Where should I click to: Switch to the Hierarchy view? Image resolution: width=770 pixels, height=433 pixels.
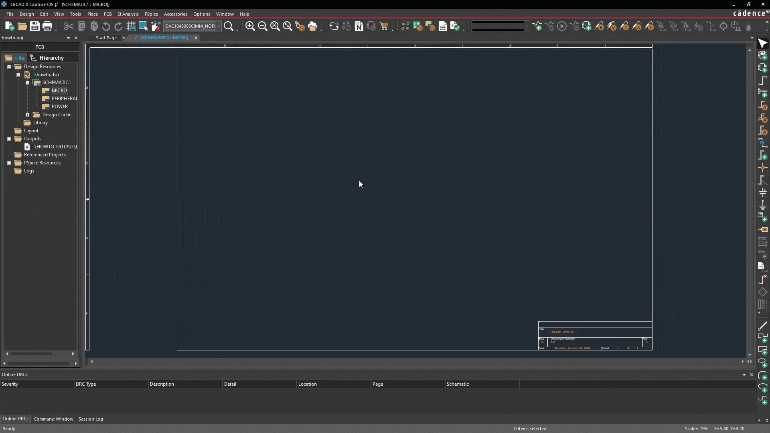[51, 58]
